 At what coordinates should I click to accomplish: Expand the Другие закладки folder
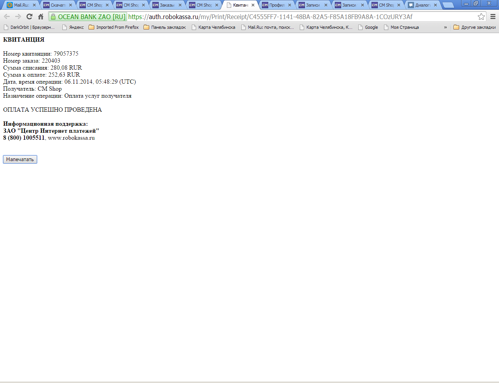(474, 27)
